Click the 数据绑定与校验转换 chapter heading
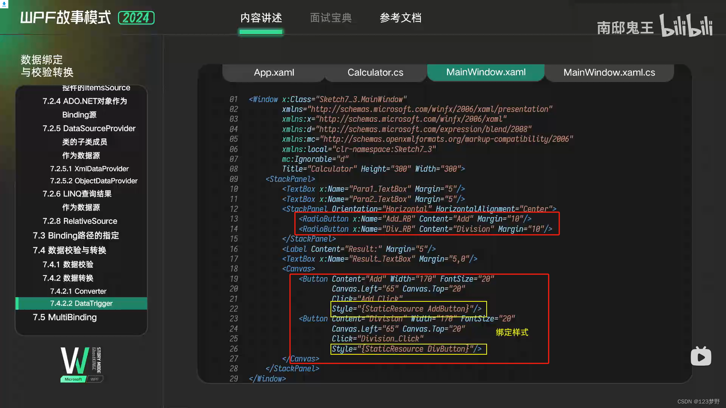Screen dimensions: 726x408 tap(47, 66)
